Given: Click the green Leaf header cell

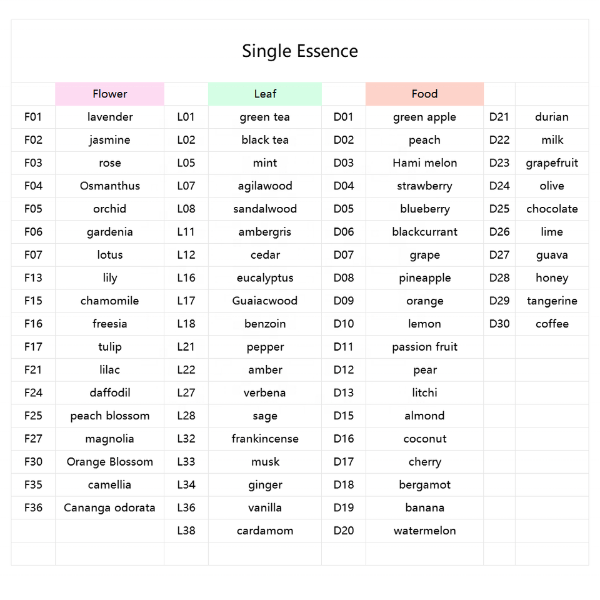Looking at the screenshot, I should pyautogui.click(x=265, y=94).
